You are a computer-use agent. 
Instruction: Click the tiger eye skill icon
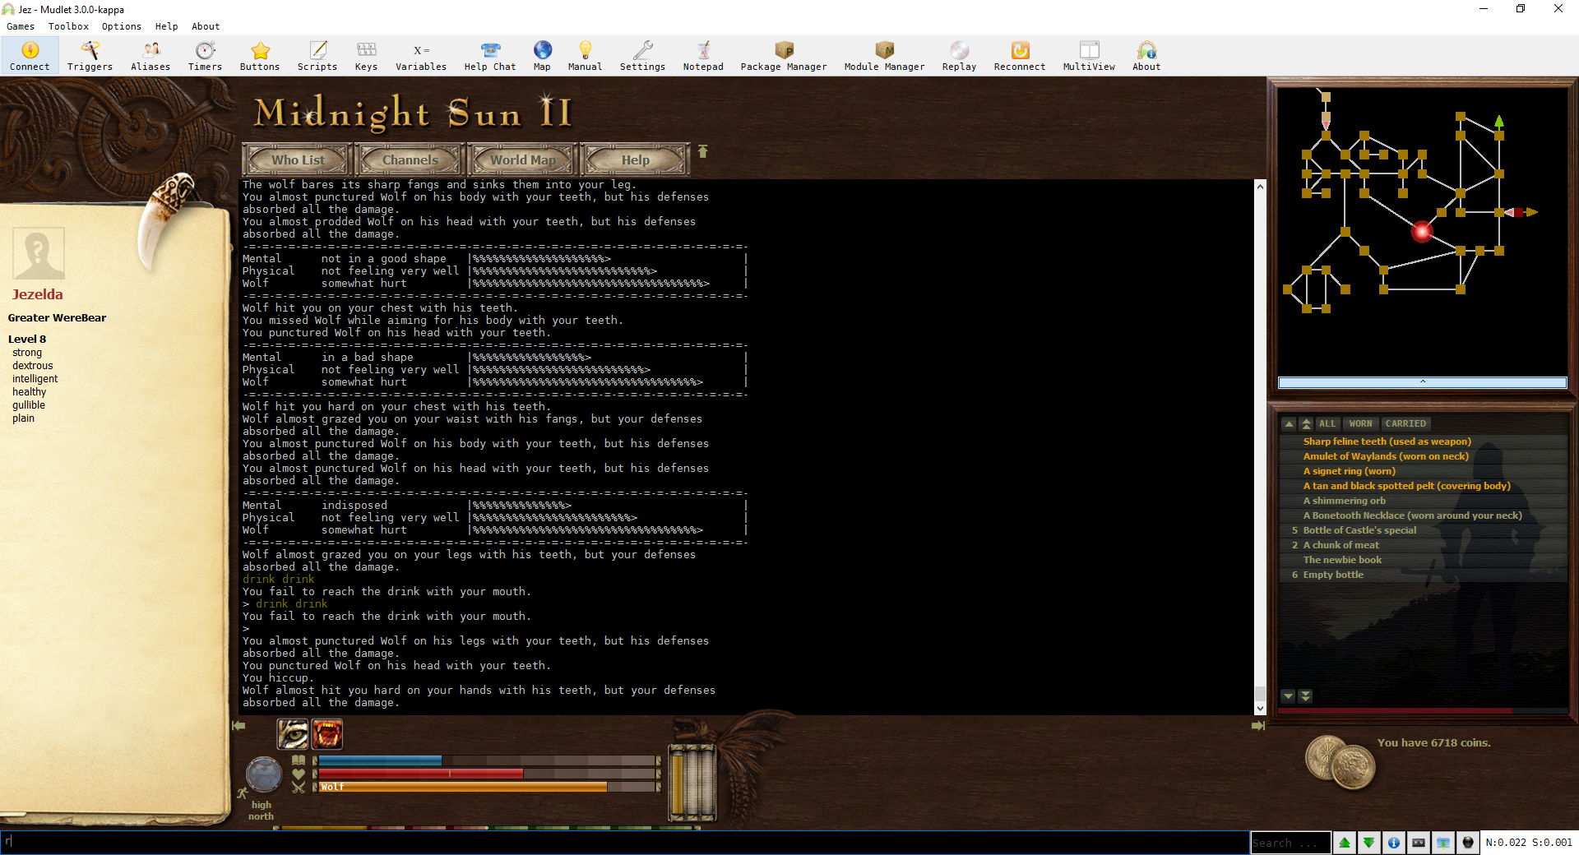click(292, 734)
